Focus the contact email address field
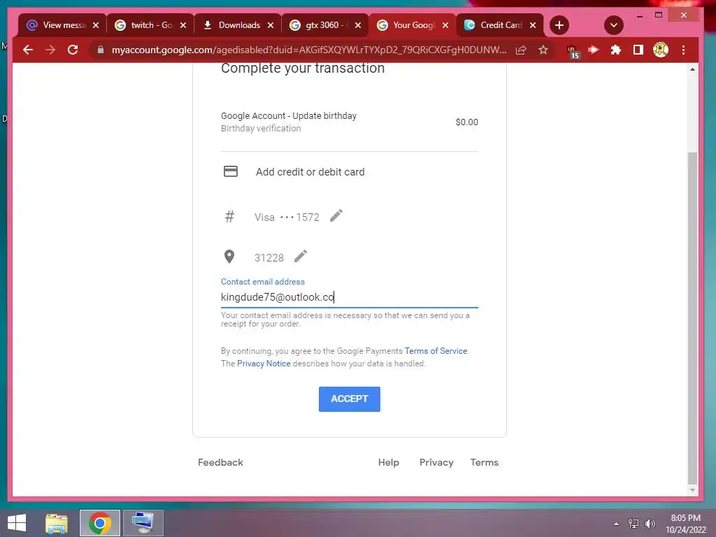This screenshot has height=537, width=716. 350,297
